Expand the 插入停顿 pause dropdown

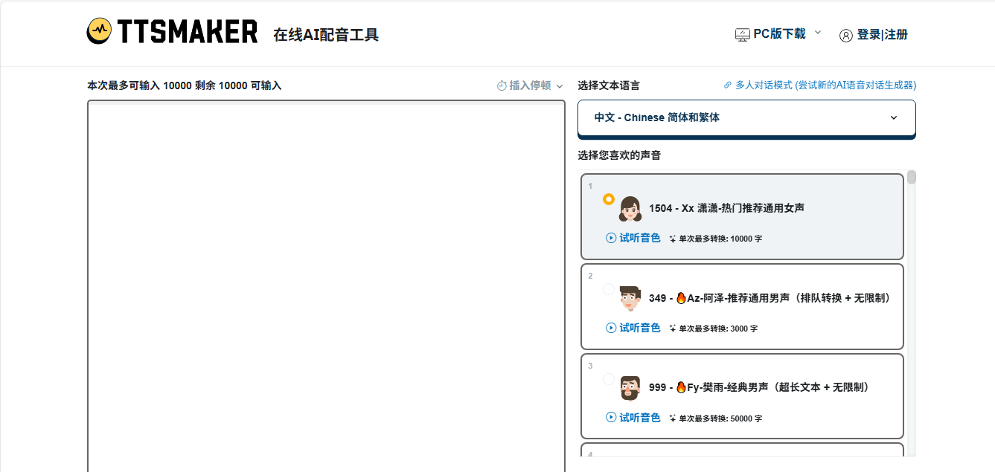pyautogui.click(x=560, y=86)
